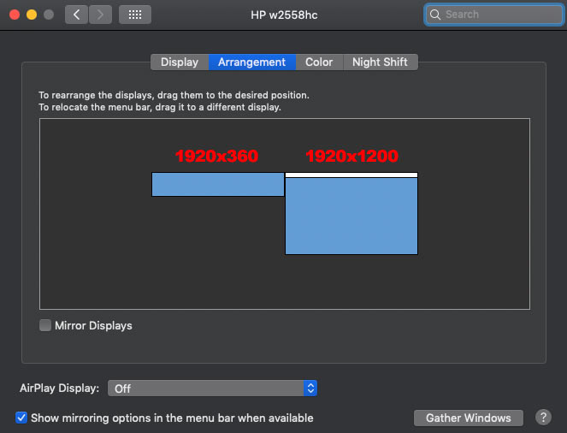
Task: Click the white menu bar strip on display
Action: [x=351, y=175]
